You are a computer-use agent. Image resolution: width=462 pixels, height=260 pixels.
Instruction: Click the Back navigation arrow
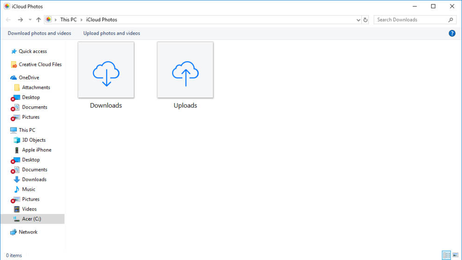coord(9,20)
